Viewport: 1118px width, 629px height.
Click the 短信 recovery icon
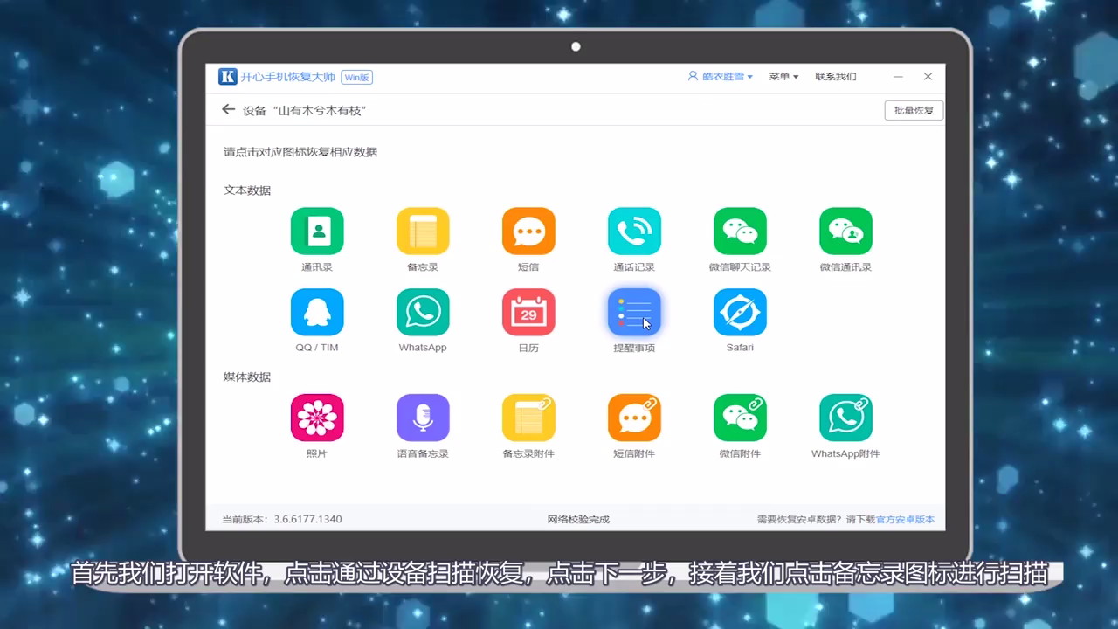point(528,230)
